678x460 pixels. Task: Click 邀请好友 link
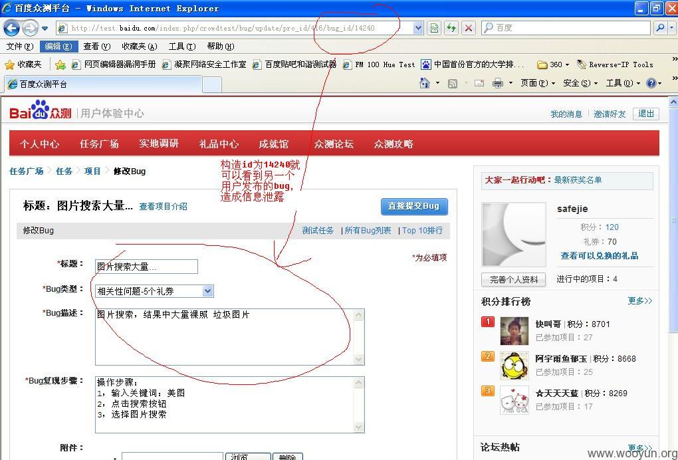pos(610,114)
